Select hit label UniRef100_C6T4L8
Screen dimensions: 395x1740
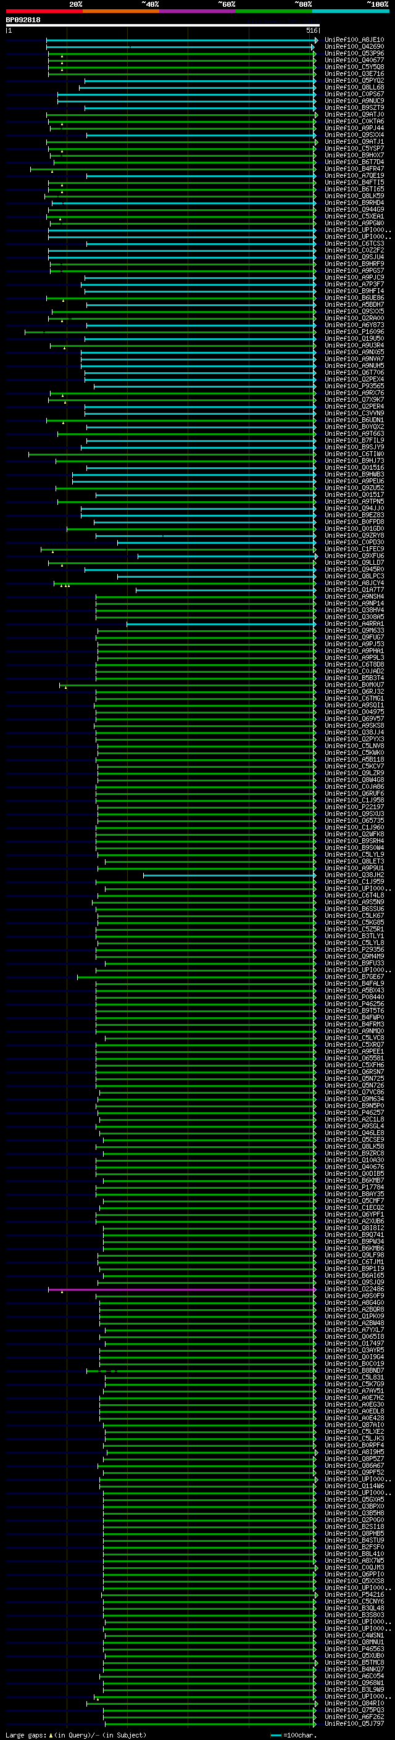pos(354,895)
